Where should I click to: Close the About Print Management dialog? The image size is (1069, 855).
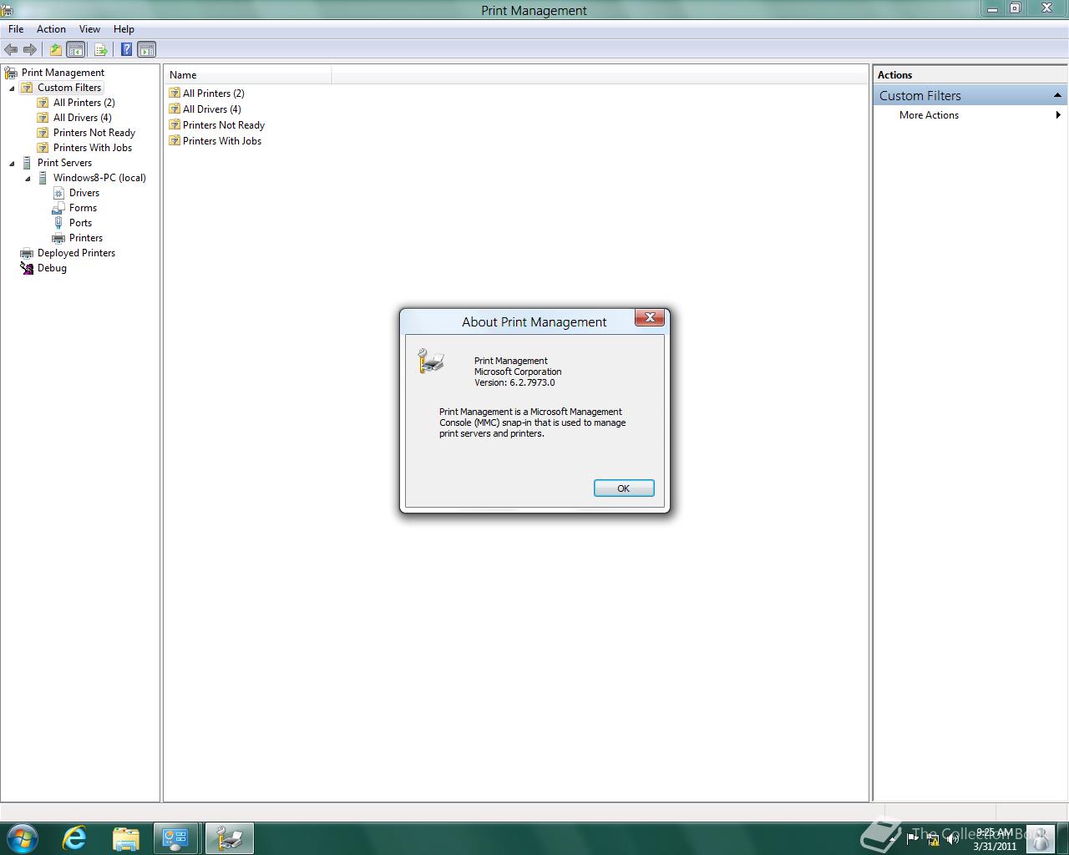650,317
